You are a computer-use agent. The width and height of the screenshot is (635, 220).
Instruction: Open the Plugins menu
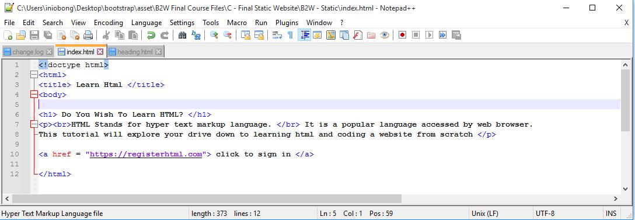point(287,23)
